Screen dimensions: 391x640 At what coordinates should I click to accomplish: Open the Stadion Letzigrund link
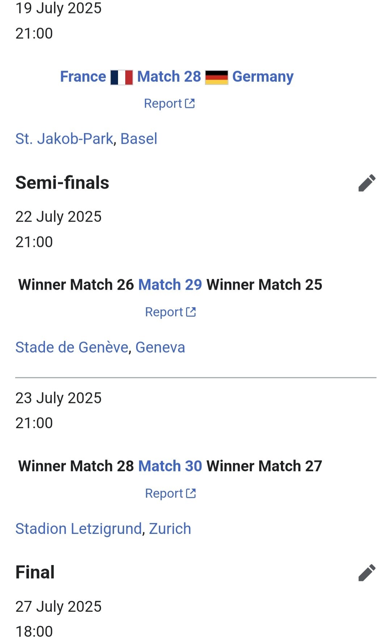79,529
